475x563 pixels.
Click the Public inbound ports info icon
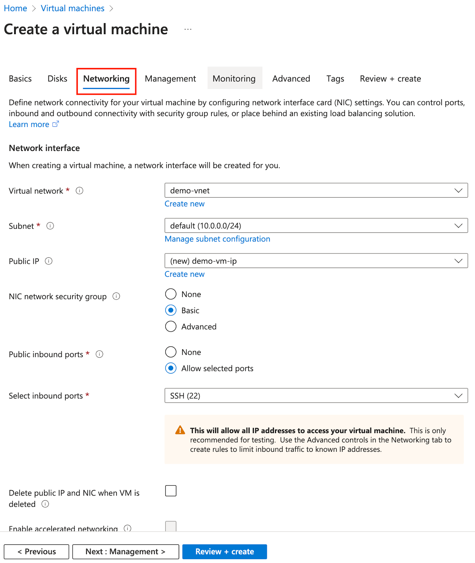coord(100,354)
